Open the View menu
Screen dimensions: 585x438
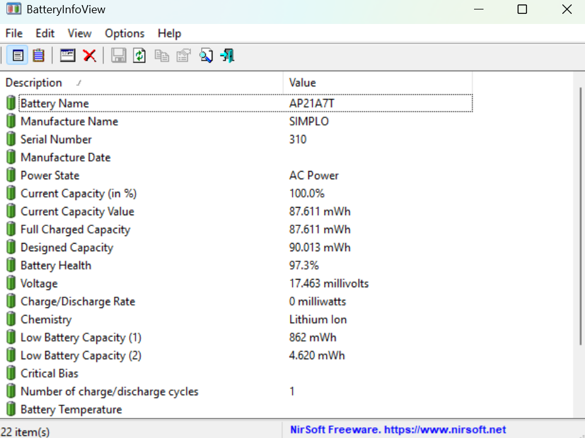click(x=79, y=33)
